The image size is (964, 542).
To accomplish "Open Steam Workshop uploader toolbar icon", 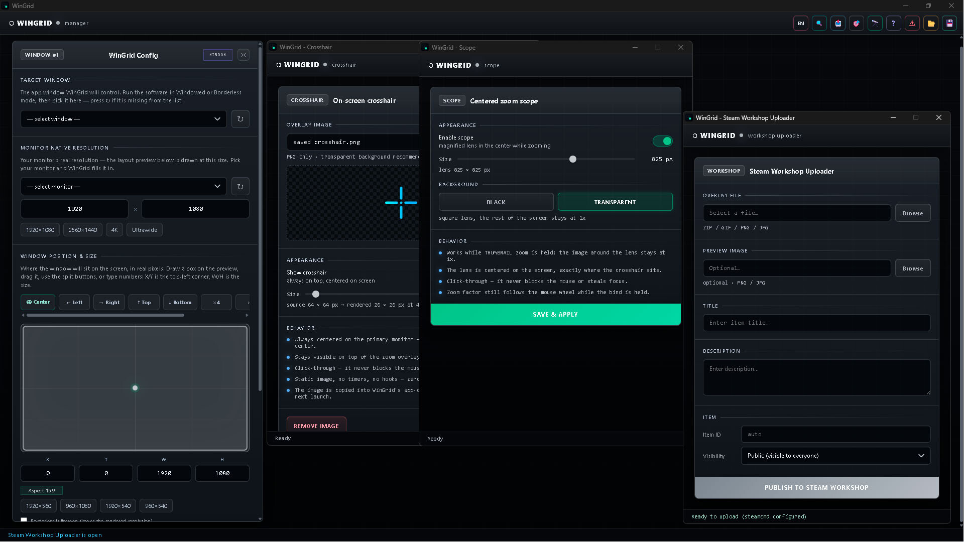I will tap(838, 23).
